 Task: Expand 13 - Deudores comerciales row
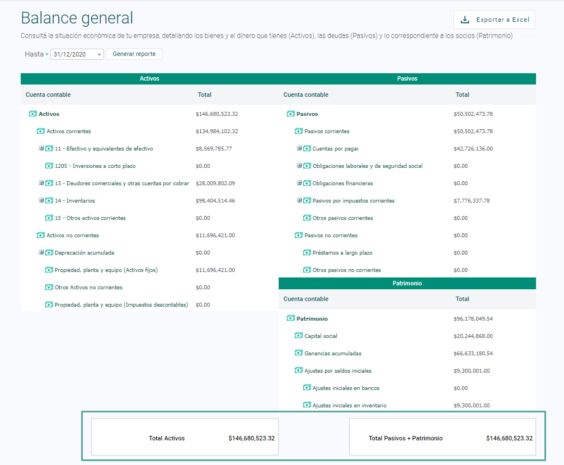41,183
